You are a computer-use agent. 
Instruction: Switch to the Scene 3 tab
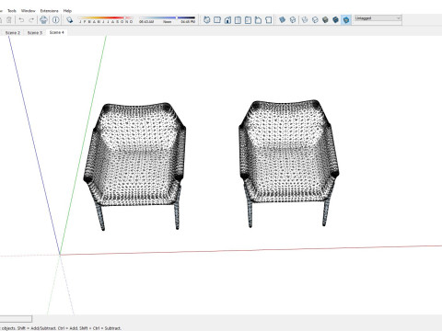click(x=35, y=32)
